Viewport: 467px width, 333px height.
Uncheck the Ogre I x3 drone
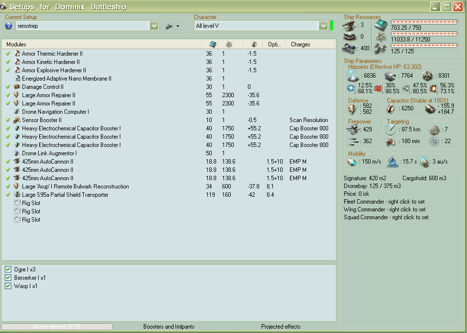(x=8, y=270)
